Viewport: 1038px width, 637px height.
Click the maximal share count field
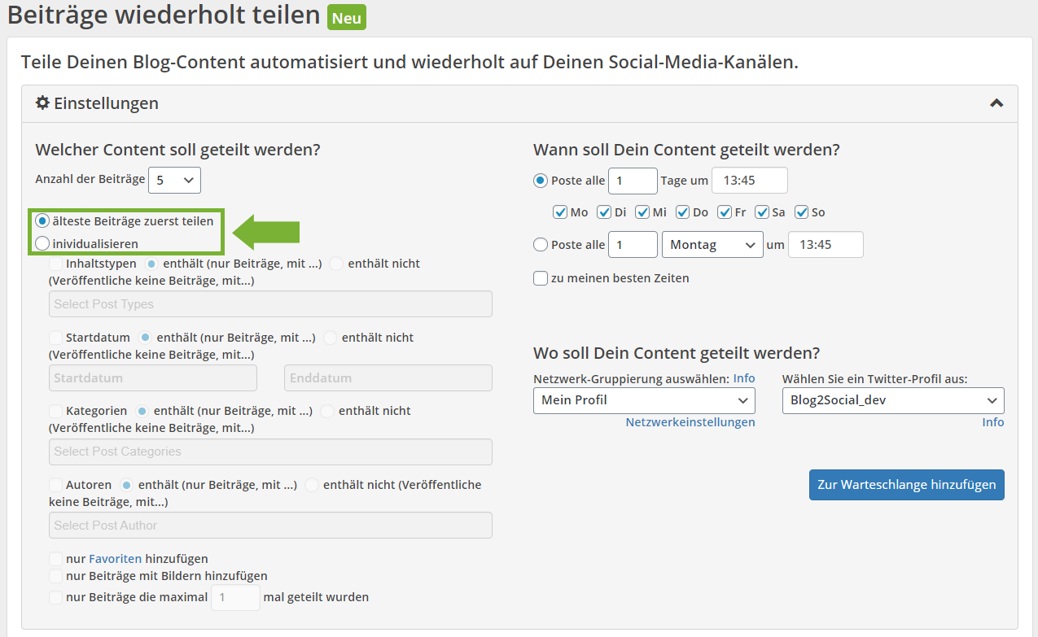235,597
